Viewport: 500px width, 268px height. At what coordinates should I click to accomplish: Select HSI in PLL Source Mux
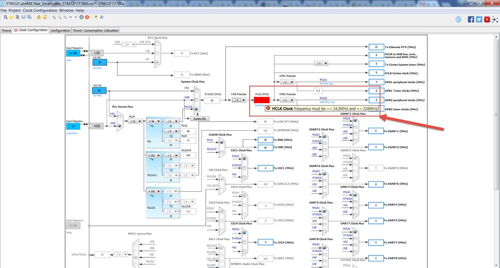click(x=120, y=116)
